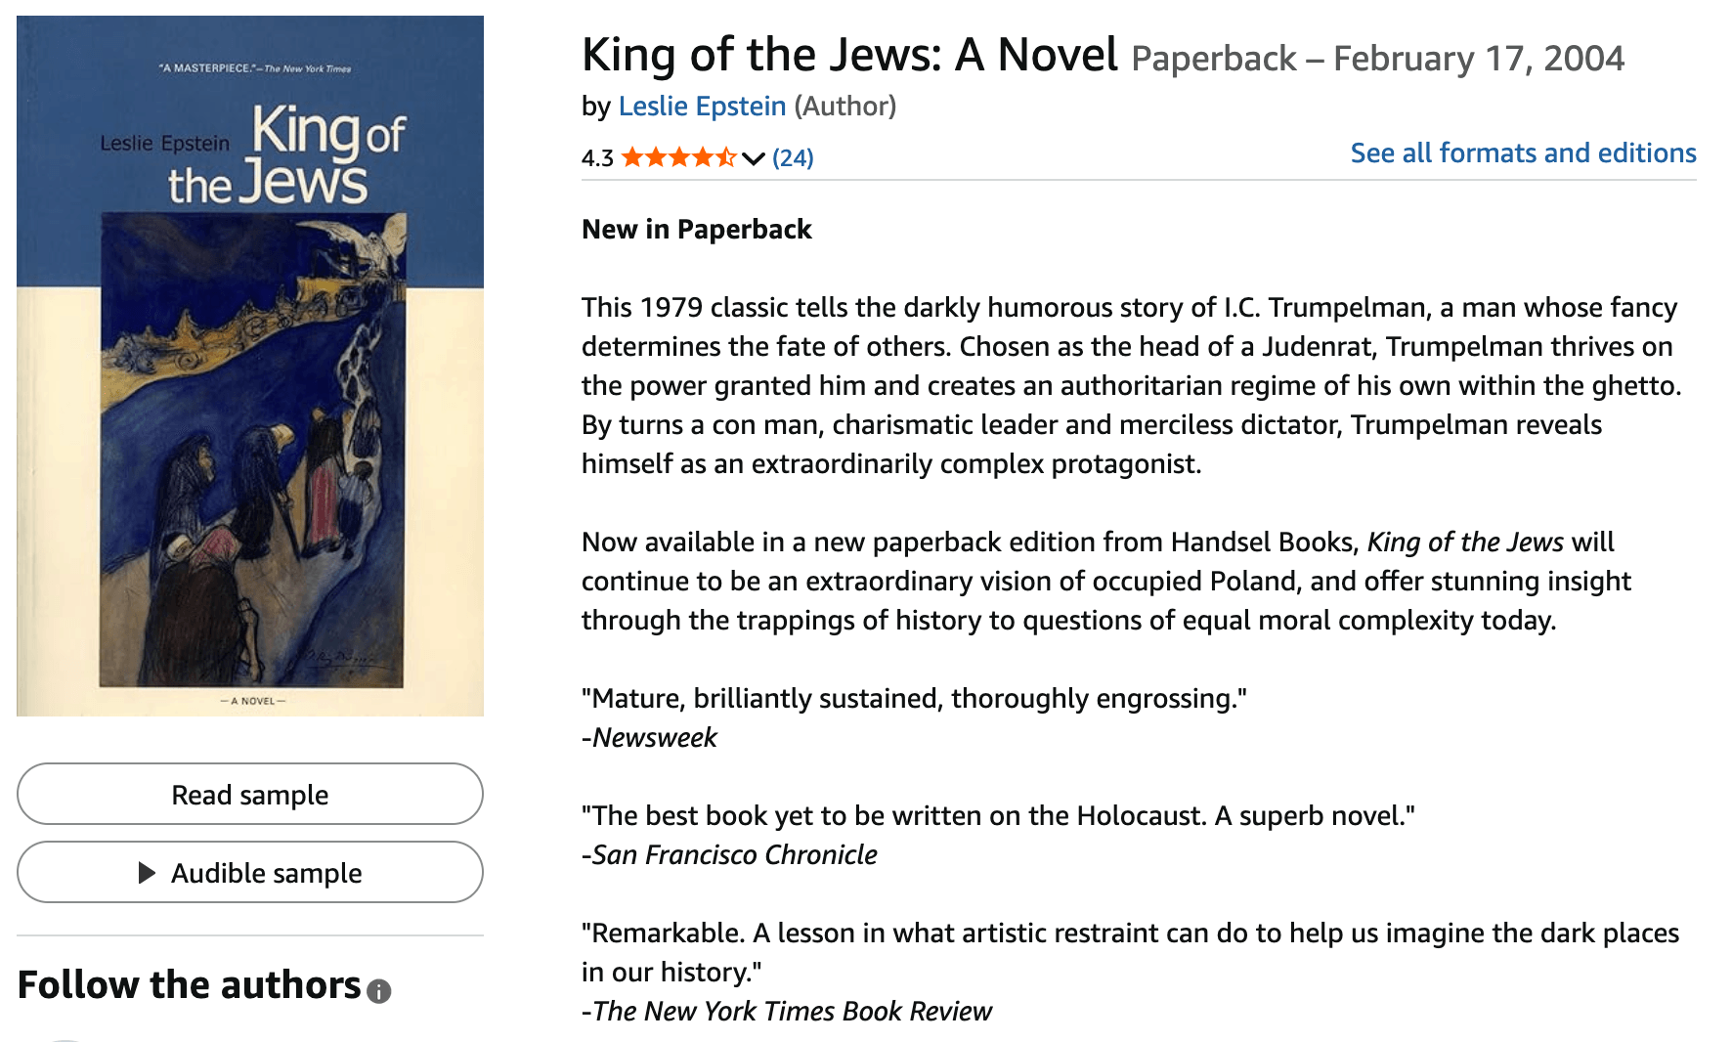Viewport: 1732px width, 1042px height.
Task: Open the Read sample button
Action: 250,795
